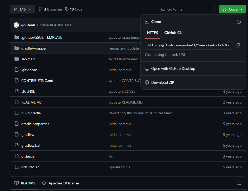Screen dimensions: 248x191
Task: Click the Download ZIP option
Action: pos(162,82)
